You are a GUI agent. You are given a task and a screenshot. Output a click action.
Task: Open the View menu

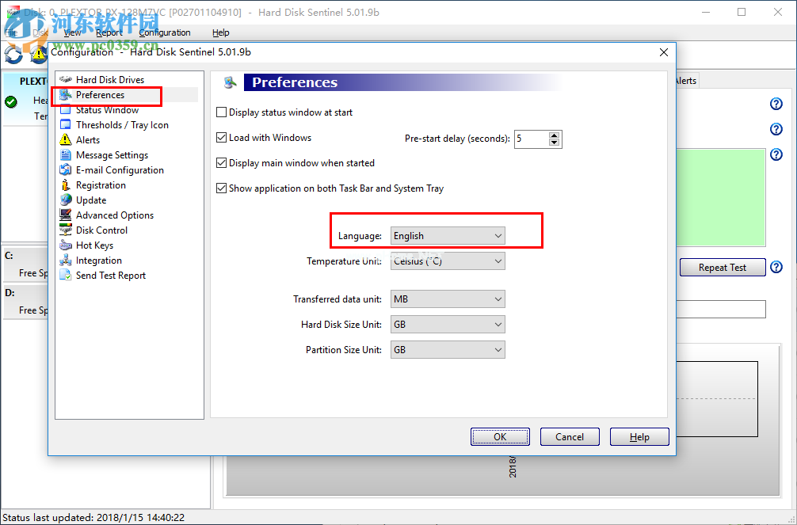(72, 32)
